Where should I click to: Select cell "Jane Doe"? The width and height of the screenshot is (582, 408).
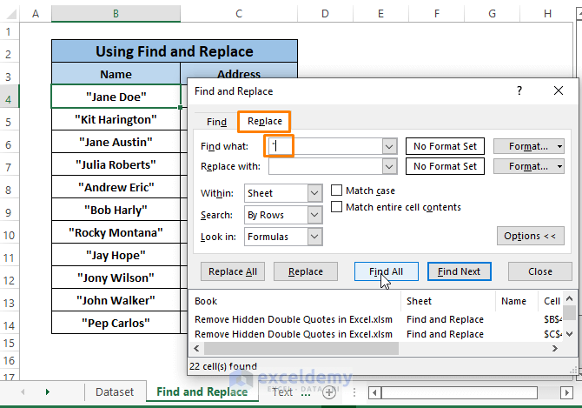116,97
